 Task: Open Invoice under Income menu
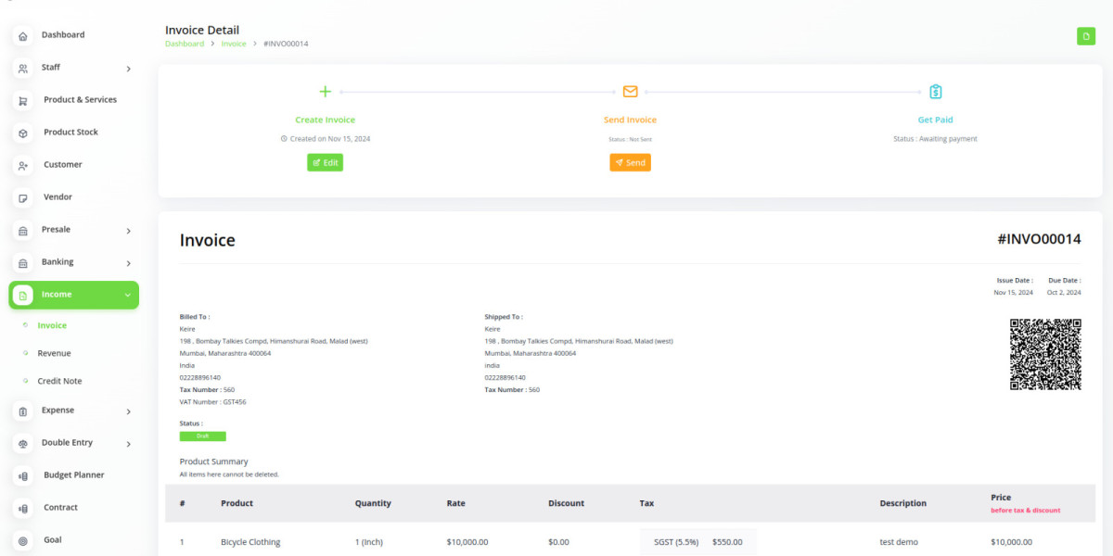[52, 325]
